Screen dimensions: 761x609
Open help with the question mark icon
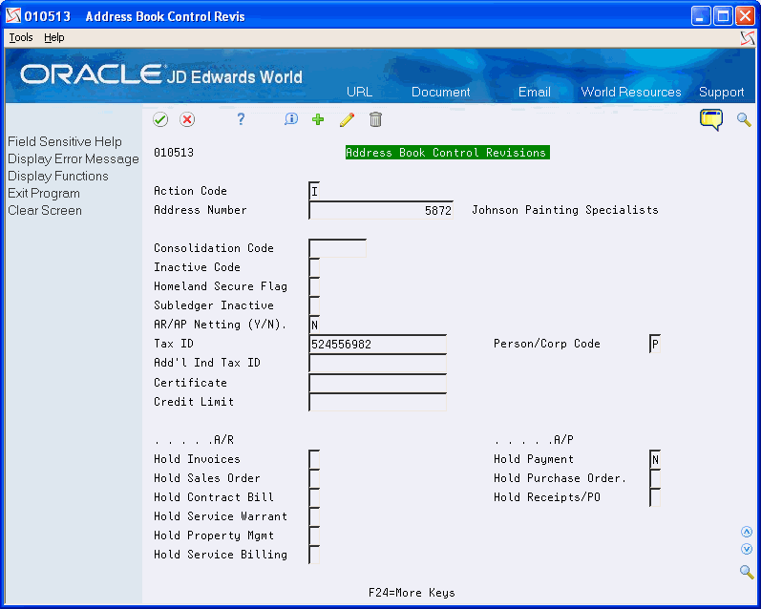241,119
